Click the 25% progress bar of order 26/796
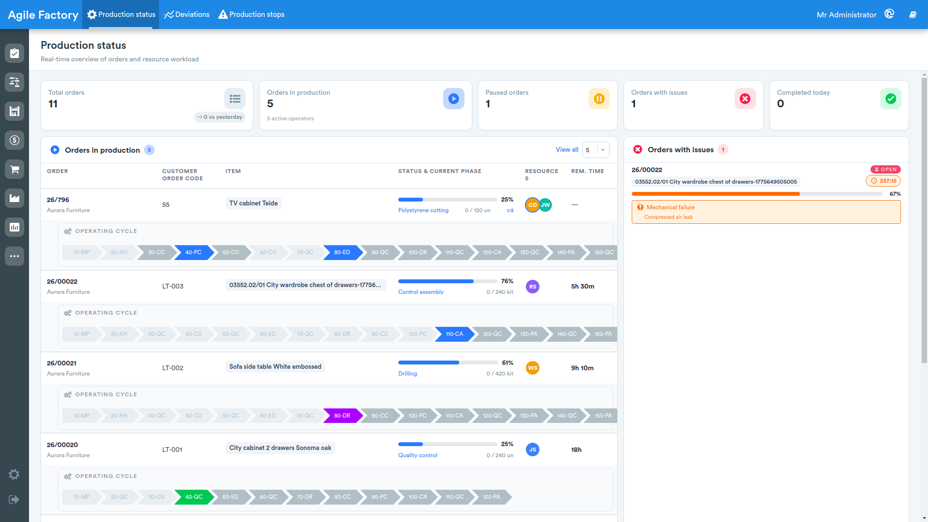 (x=448, y=200)
